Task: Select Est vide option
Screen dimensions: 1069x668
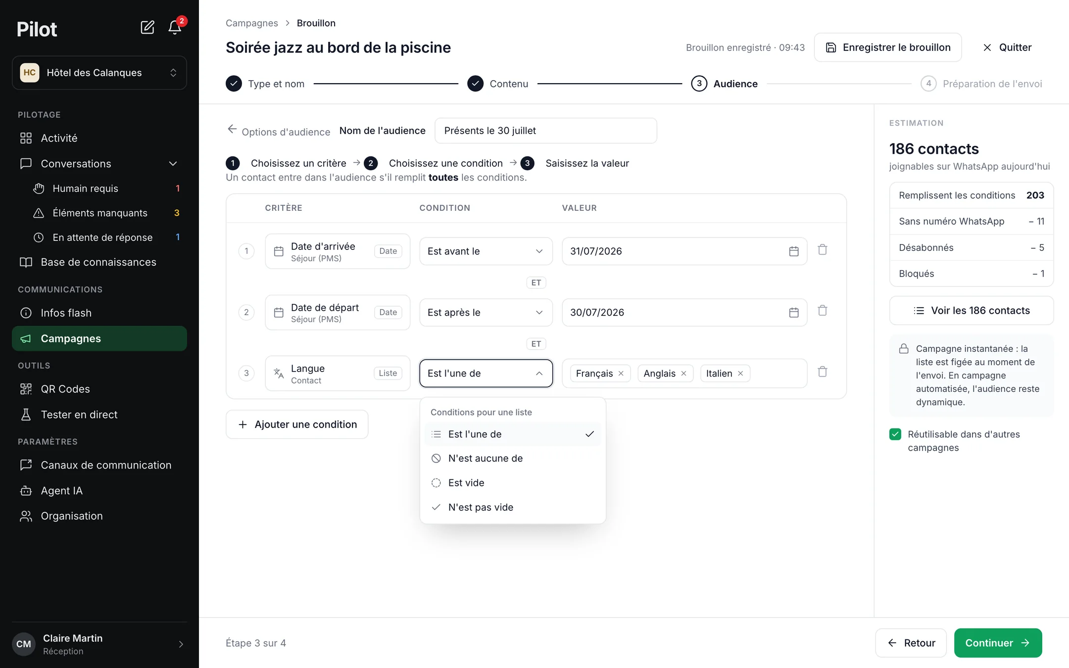Action: pos(512,483)
